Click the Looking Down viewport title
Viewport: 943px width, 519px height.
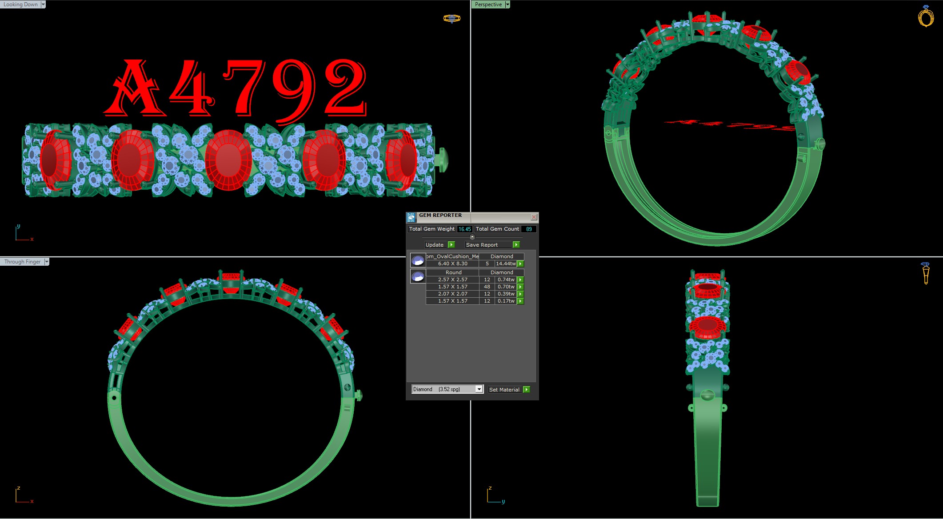click(x=20, y=4)
